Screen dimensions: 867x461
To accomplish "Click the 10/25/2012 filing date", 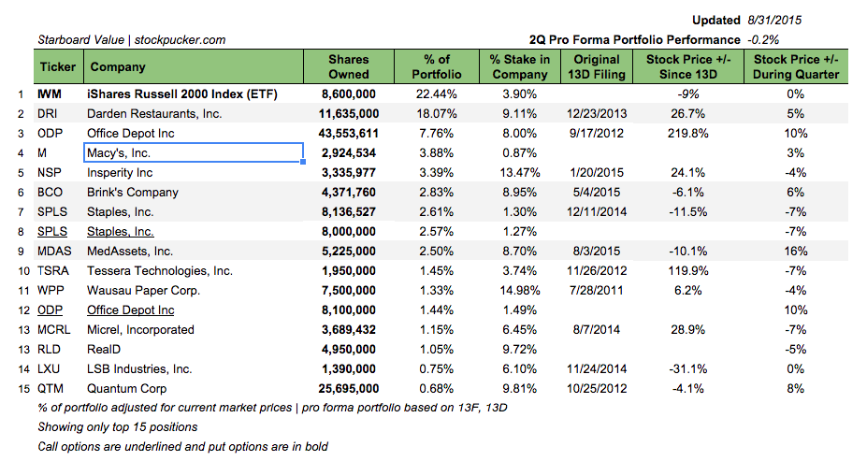I will [x=597, y=389].
